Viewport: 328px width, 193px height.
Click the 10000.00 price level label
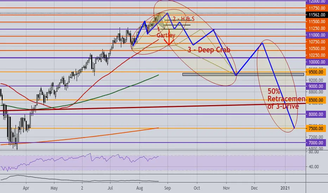point(316,62)
